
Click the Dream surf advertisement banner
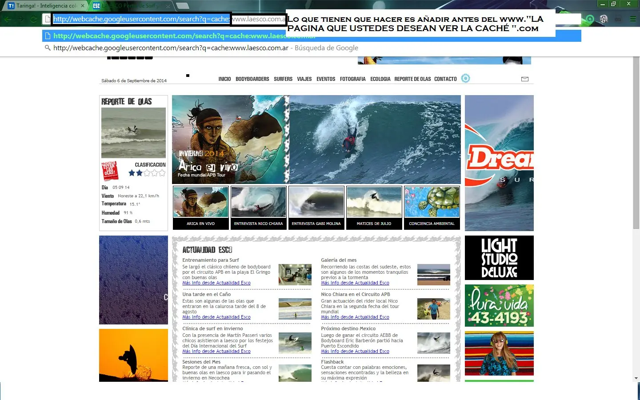pyautogui.click(x=499, y=163)
